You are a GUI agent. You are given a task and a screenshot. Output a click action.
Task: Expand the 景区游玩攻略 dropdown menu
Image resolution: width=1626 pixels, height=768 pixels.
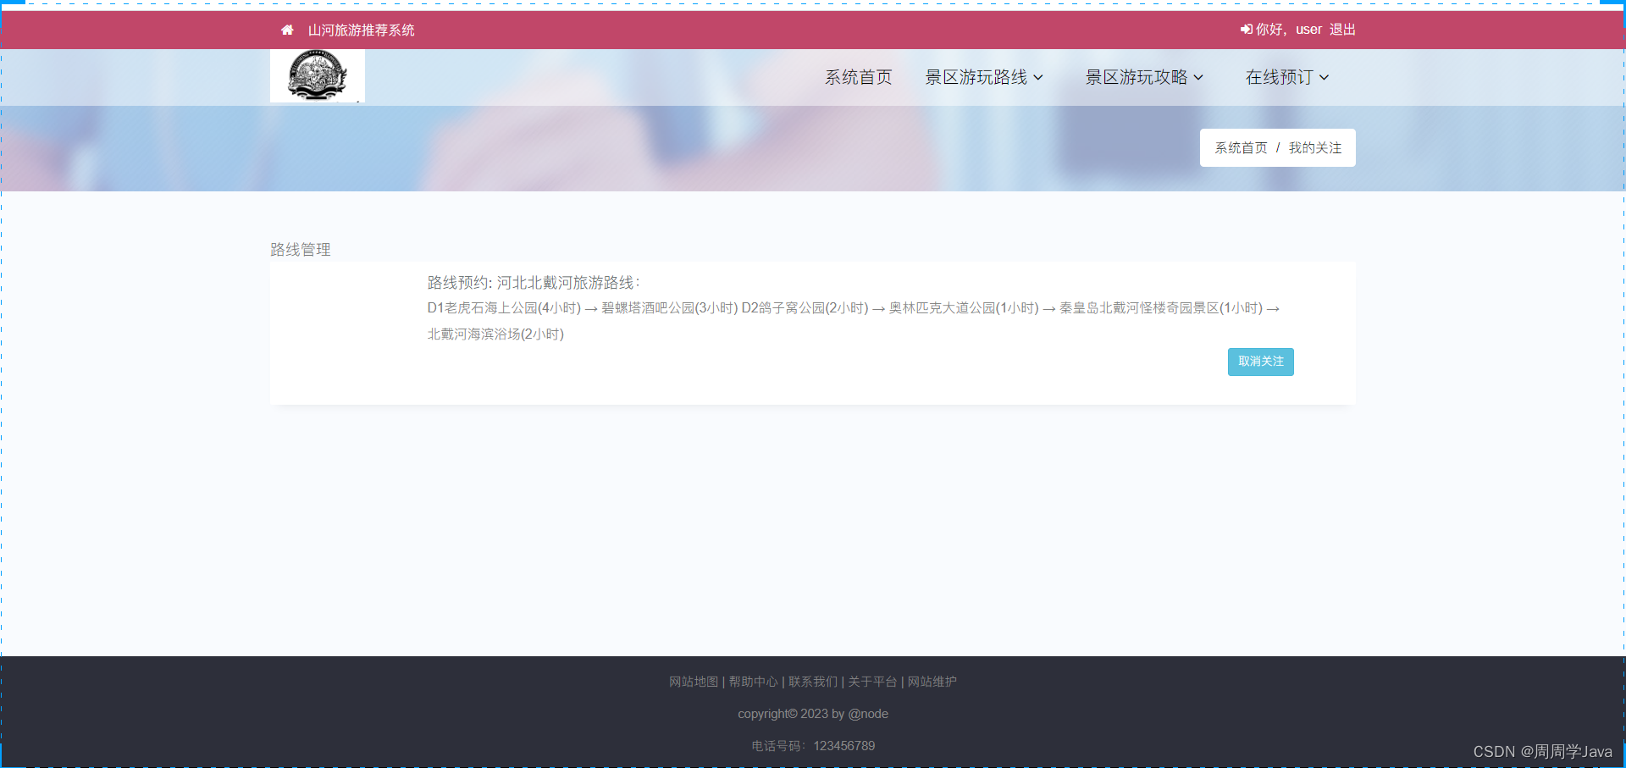tap(1144, 77)
